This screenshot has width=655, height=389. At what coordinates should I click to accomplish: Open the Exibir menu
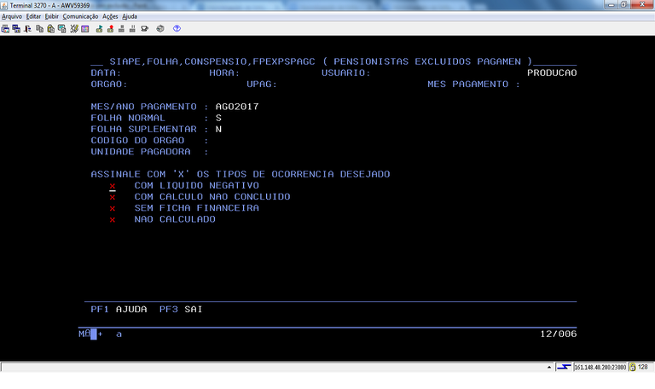click(52, 16)
